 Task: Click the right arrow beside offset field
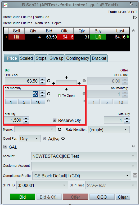tap(79, 83)
